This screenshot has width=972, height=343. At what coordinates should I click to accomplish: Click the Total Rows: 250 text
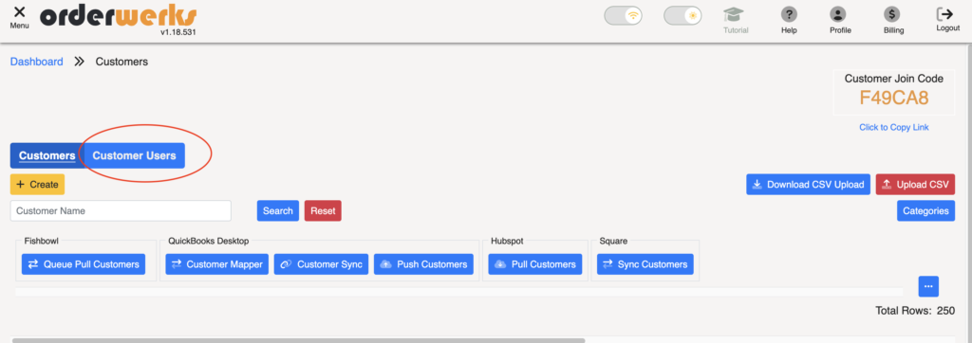click(x=915, y=311)
